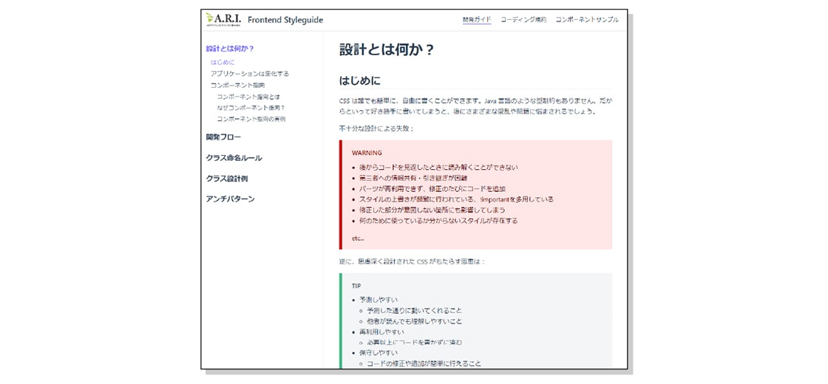Viewport: 828px width, 384px height.
Task: Jump to はじめに in the sidebar
Action: click(x=223, y=63)
